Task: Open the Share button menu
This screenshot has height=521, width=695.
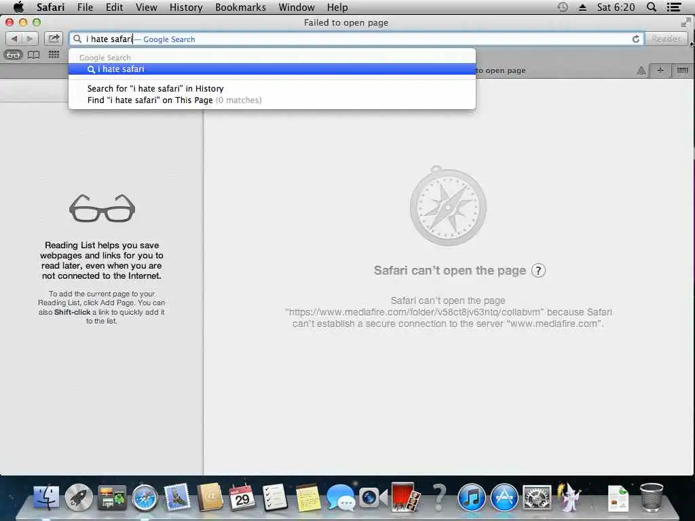Action: coord(54,39)
